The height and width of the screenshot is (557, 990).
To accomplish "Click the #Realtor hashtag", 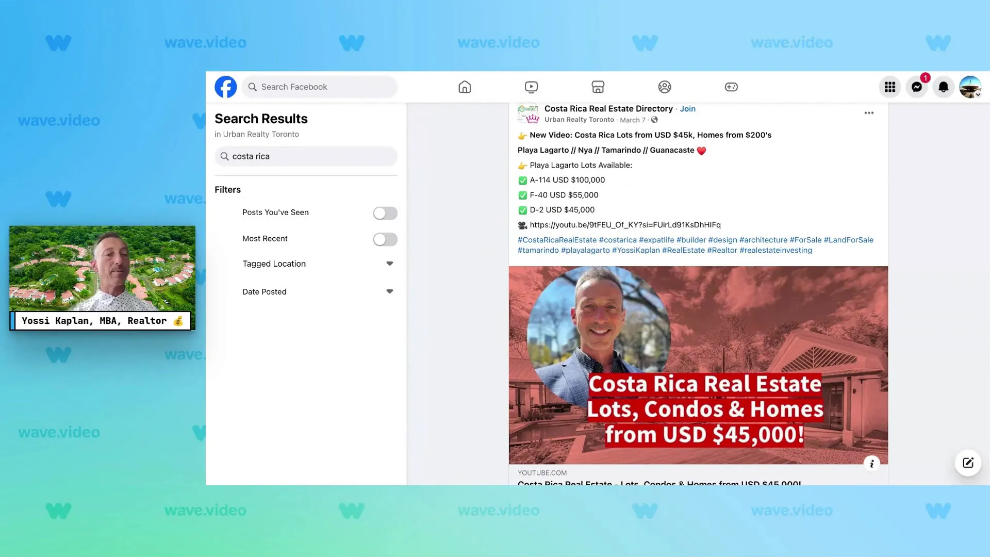I will click(722, 250).
